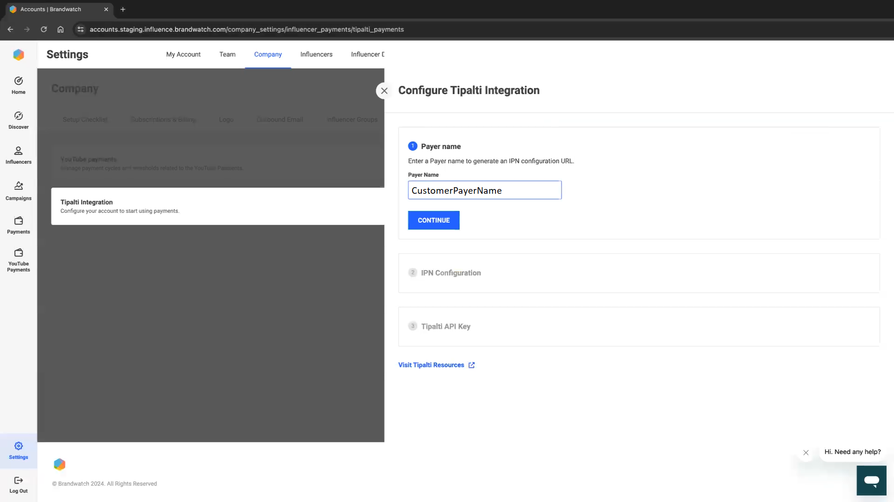Expand the IPN Configuration step

pos(451,273)
